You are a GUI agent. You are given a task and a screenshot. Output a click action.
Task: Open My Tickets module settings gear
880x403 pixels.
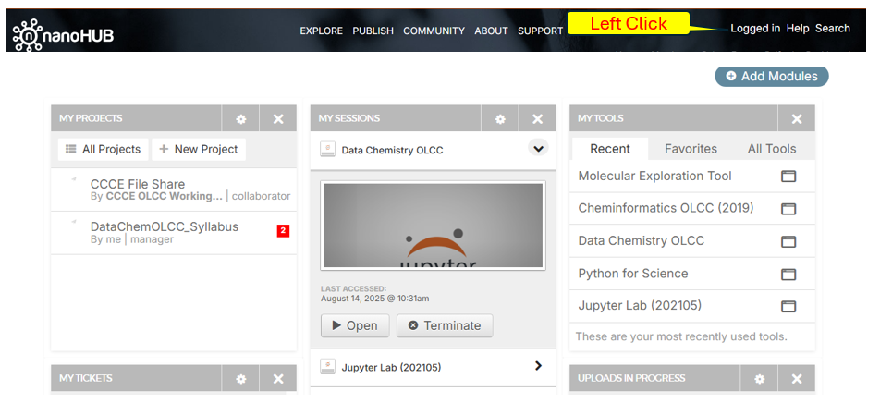[240, 379]
